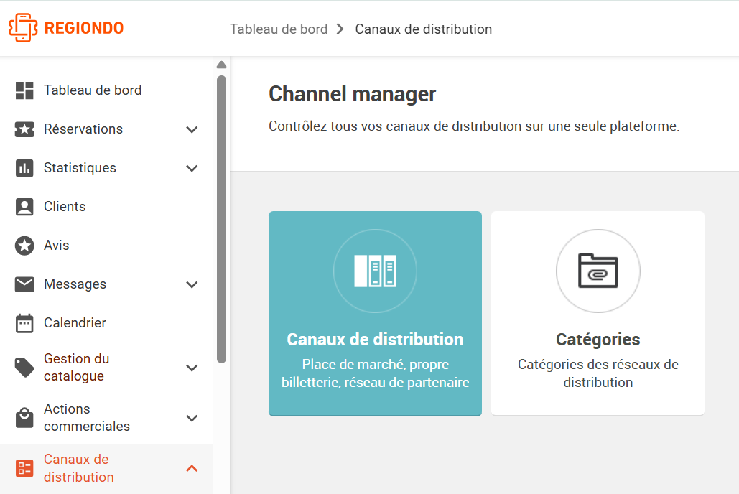739x494 pixels.
Task: Expand the Messages submenu chevron
Action: coord(192,285)
